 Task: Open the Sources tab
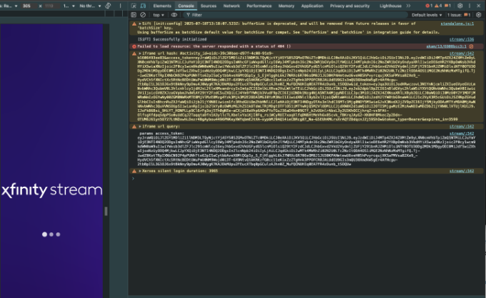[208, 6]
